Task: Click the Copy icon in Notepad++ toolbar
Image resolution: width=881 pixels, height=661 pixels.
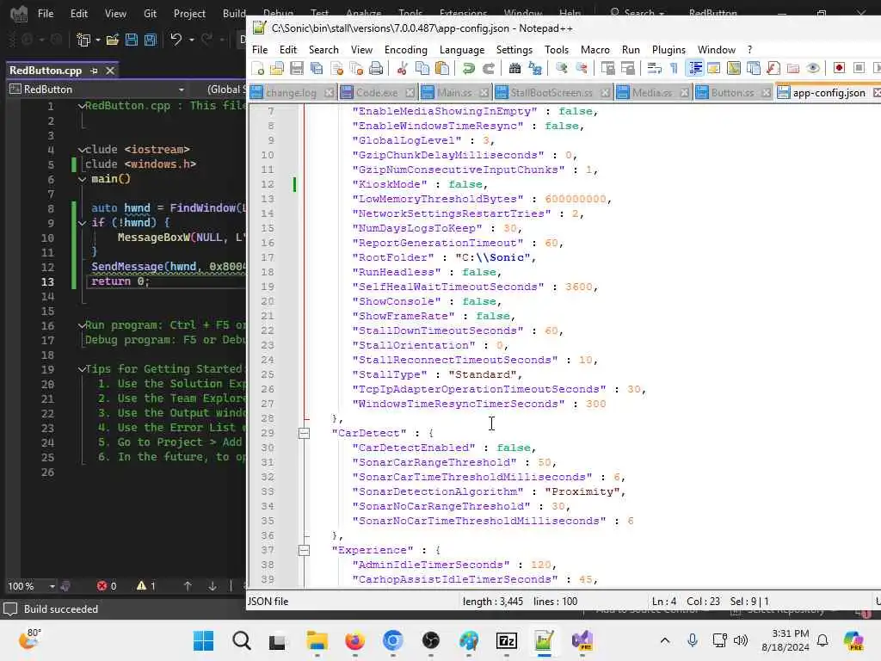Action: click(422, 69)
